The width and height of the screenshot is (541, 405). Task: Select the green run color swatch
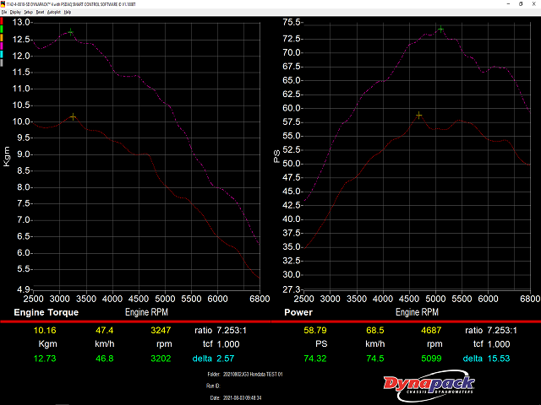pyautogui.click(x=2, y=30)
